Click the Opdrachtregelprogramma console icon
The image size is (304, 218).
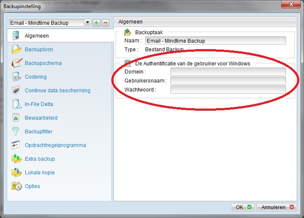16,145
